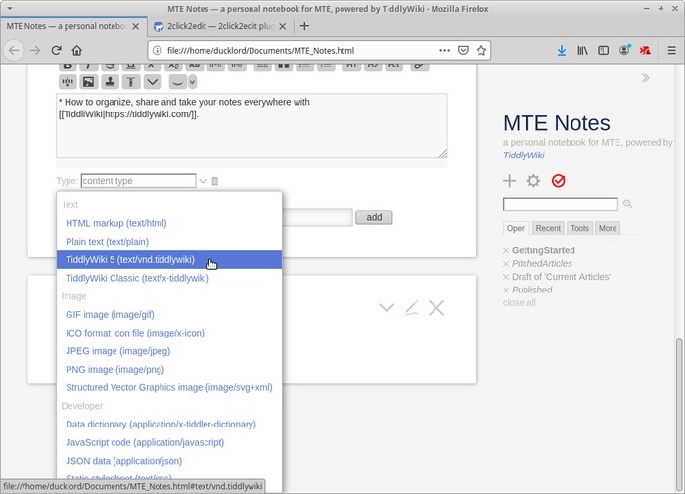Close PitchedArticles tiddler via its X
685x494 pixels.
point(506,264)
